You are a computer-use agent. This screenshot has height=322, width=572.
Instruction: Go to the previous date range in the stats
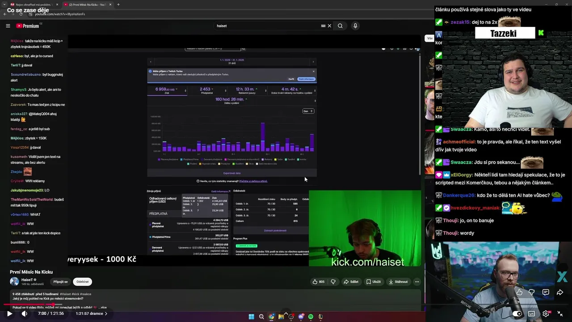click(x=151, y=62)
